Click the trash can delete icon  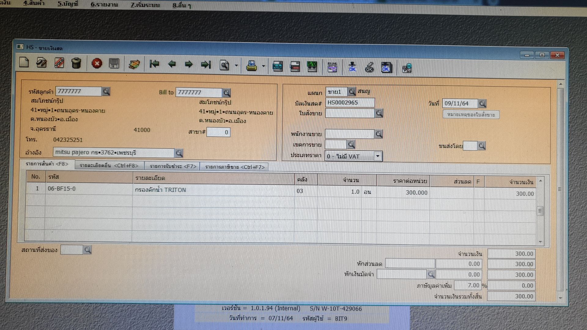pyautogui.click(x=76, y=63)
